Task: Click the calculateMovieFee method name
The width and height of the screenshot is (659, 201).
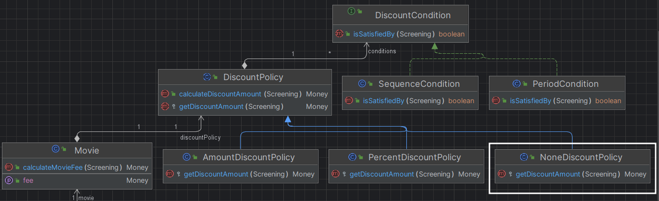Action: 53,167
